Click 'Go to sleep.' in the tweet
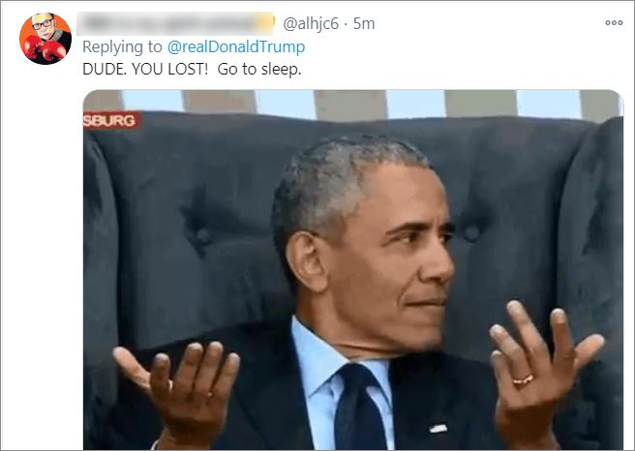Image resolution: width=635 pixels, height=451 pixels. point(259,70)
